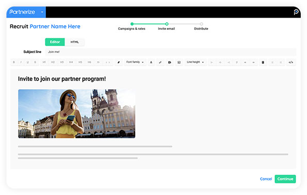Click the dark clipboard-style icon after the list buttons
Screen dimensions: 307x195
(263, 62)
